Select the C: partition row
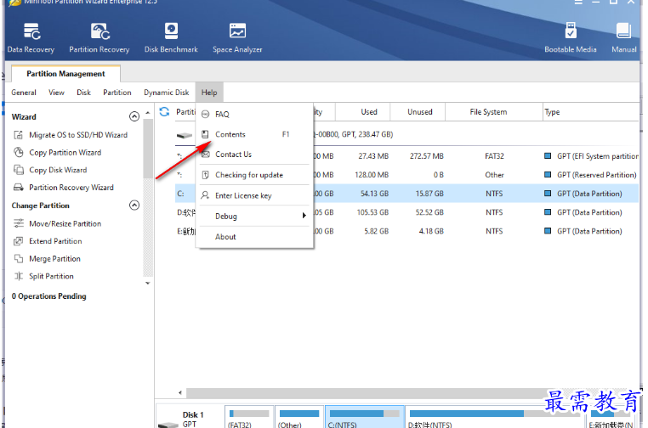 pyautogui.click(x=407, y=194)
